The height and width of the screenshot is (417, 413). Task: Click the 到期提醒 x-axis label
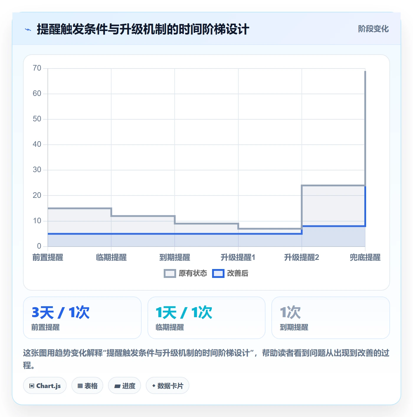(175, 258)
